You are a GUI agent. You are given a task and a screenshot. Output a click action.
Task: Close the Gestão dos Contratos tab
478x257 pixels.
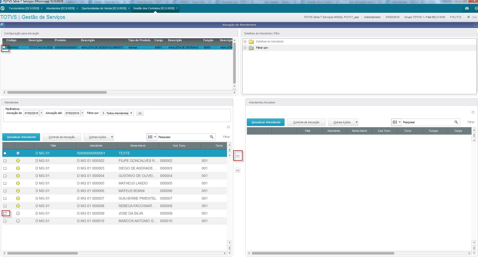pyautogui.click(x=177, y=8)
